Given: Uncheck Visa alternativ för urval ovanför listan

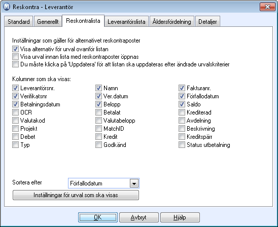Looking at the screenshot, I should click(x=15, y=49).
